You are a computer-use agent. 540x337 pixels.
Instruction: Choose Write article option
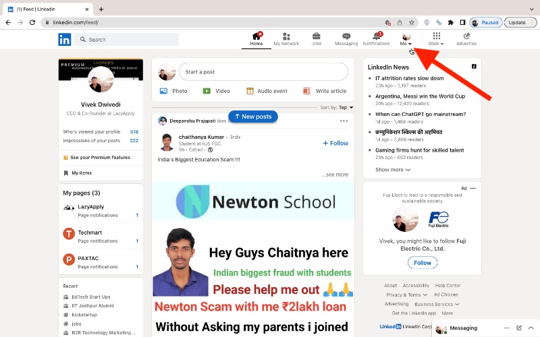point(325,91)
